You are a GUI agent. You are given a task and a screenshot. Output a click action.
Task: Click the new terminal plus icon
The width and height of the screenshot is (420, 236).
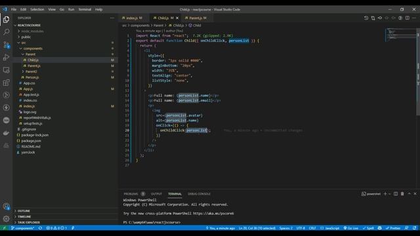coord(385,194)
